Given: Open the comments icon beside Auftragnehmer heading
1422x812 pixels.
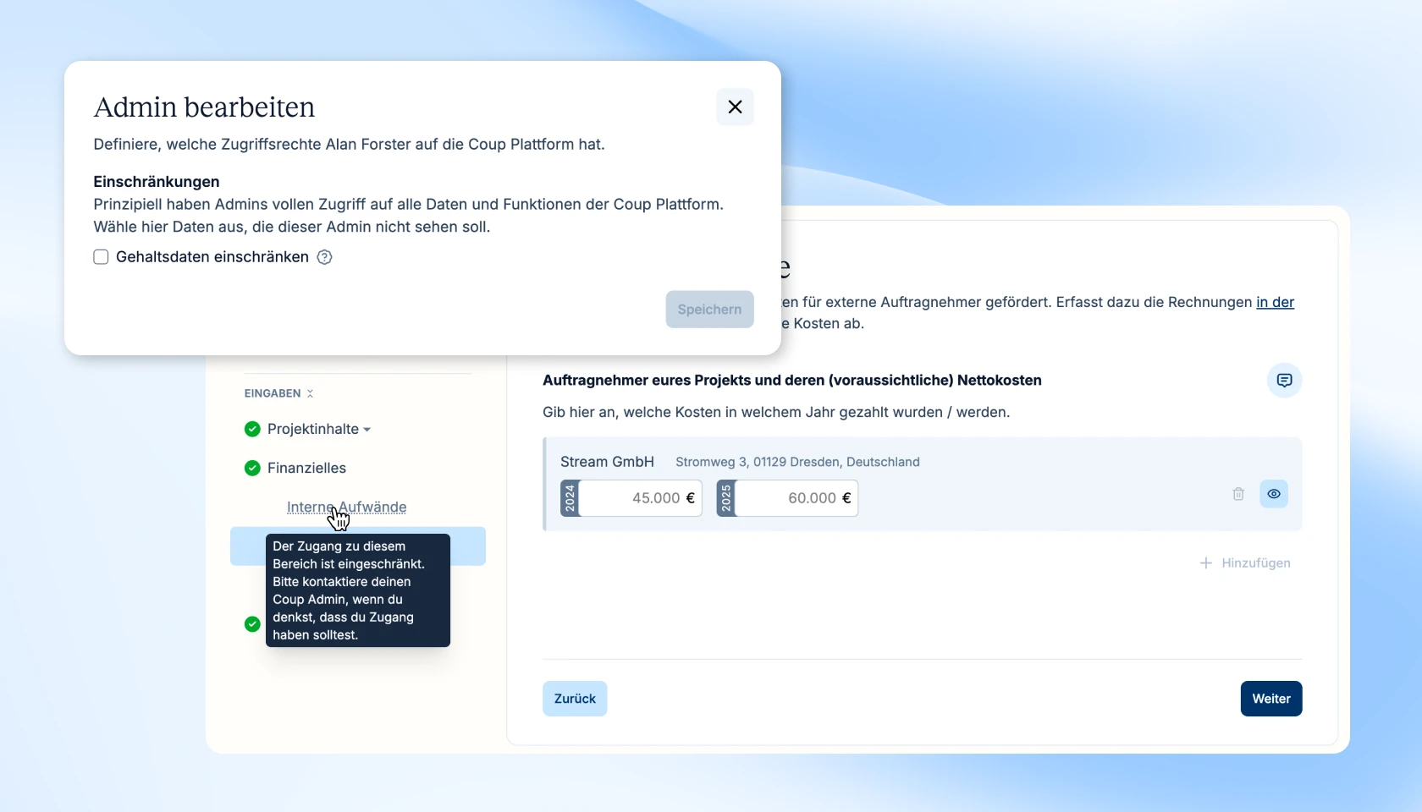Looking at the screenshot, I should point(1284,381).
